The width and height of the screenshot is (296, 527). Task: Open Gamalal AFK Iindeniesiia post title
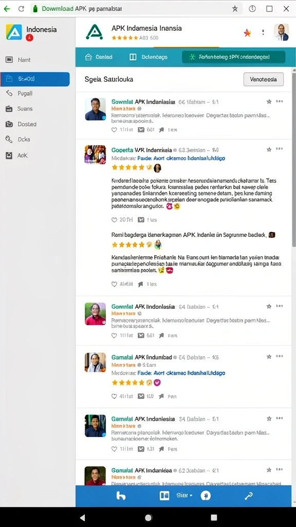click(143, 419)
